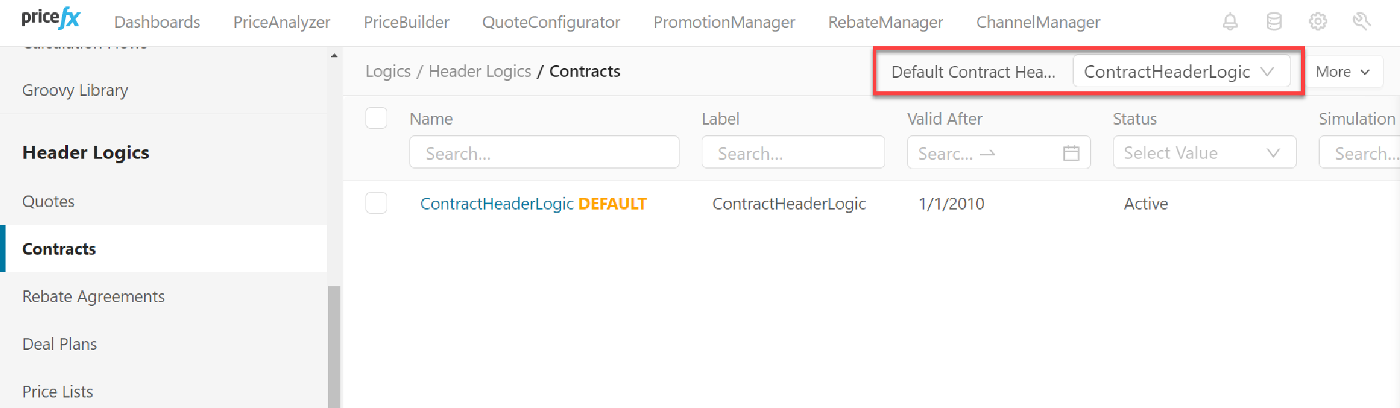Check the ContractHeaderLogic DEFAULT row checkbox
Image resolution: width=1400 pixels, height=408 pixels.
[x=376, y=203]
